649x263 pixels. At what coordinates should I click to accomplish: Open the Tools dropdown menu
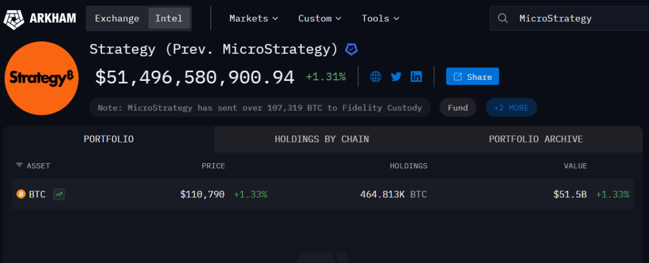pos(380,18)
